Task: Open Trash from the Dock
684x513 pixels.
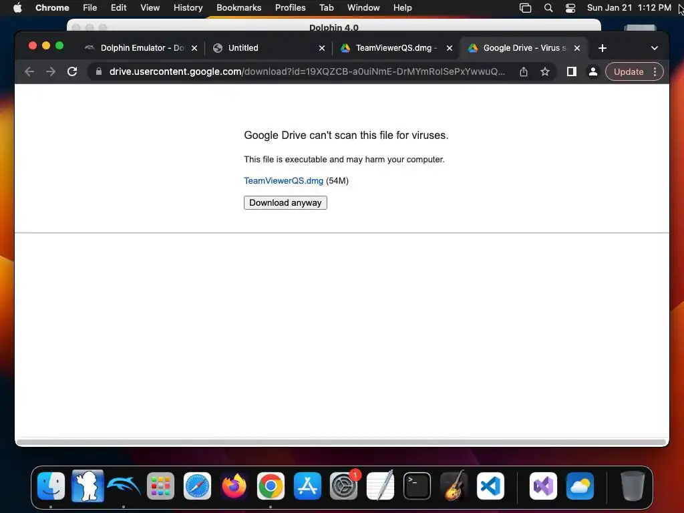Action: [632, 486]
